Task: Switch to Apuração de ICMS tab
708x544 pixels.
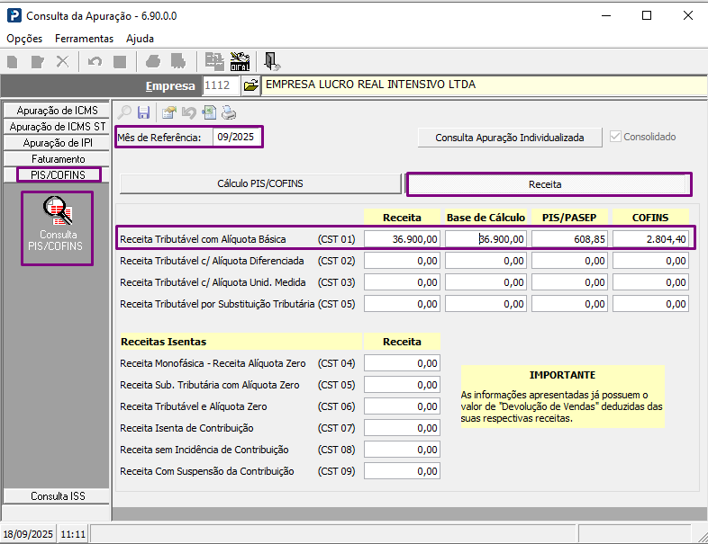Action: coord(57,110)
